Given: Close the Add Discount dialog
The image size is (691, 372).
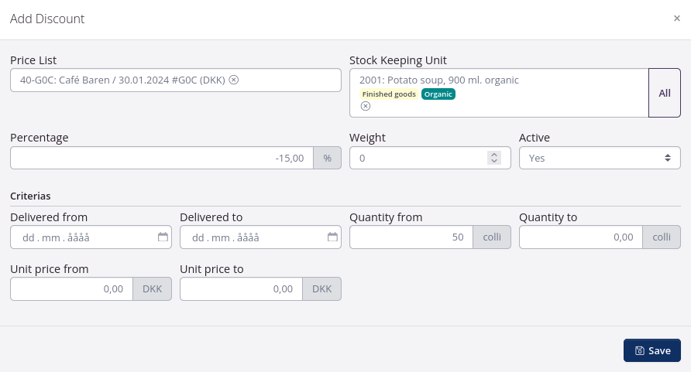Looking at the screenshot, I should click(676, 19).
